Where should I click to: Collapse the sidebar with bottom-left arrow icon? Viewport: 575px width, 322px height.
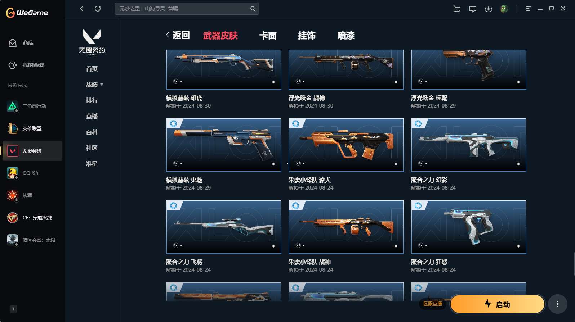[13, 309]
